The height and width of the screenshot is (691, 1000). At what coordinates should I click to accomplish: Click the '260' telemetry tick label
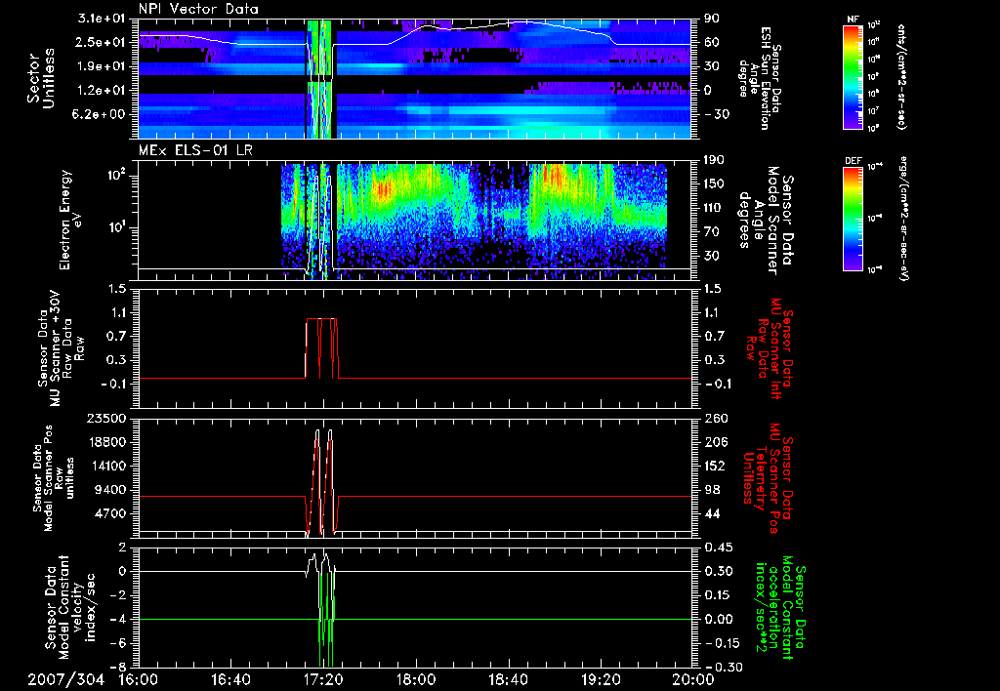pos(714,418)
